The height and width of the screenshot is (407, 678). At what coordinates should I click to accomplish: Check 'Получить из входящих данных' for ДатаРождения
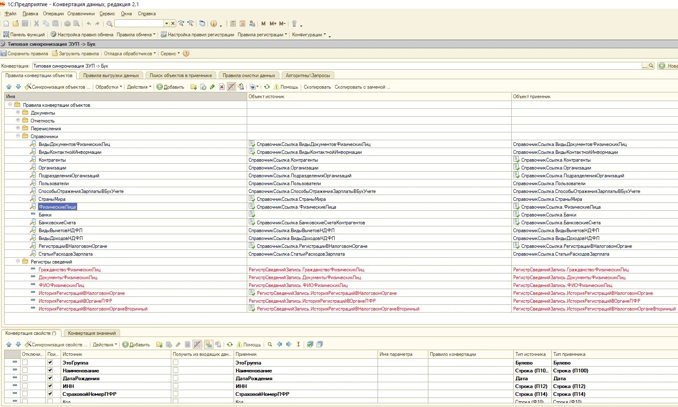pos(176,378)
